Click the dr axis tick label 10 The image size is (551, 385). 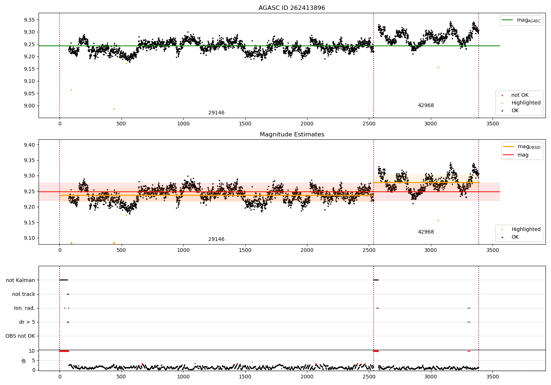tap(32, 351)
